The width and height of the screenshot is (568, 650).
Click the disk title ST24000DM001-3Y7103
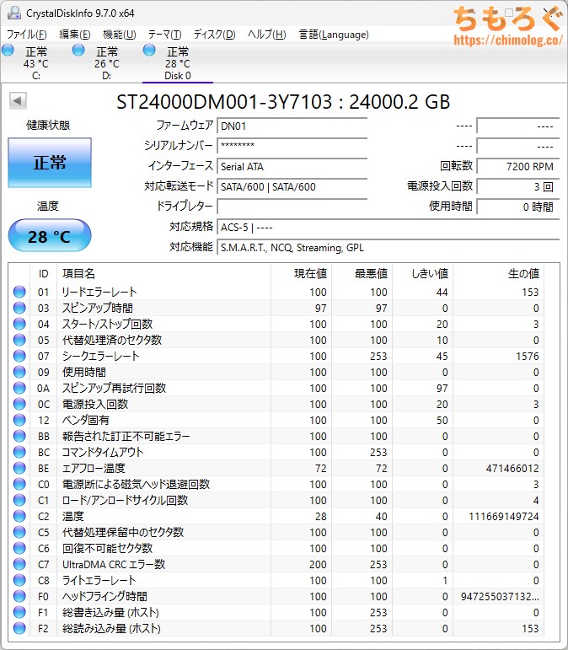224,102
